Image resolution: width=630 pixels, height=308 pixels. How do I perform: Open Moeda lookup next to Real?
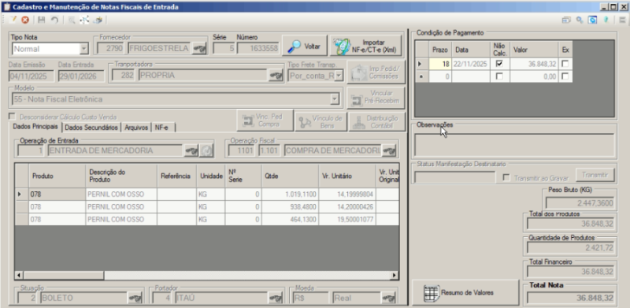(x=389, y=298)
